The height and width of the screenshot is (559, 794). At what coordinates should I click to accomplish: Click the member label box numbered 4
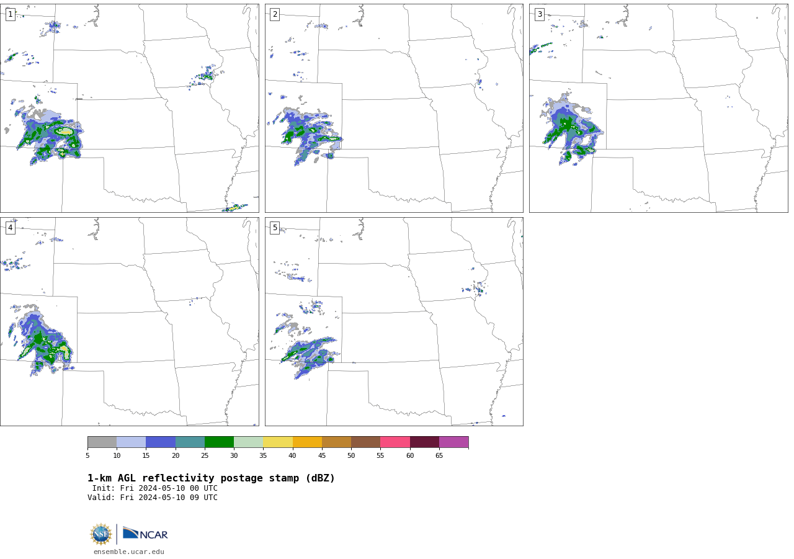tap(10, 228)
